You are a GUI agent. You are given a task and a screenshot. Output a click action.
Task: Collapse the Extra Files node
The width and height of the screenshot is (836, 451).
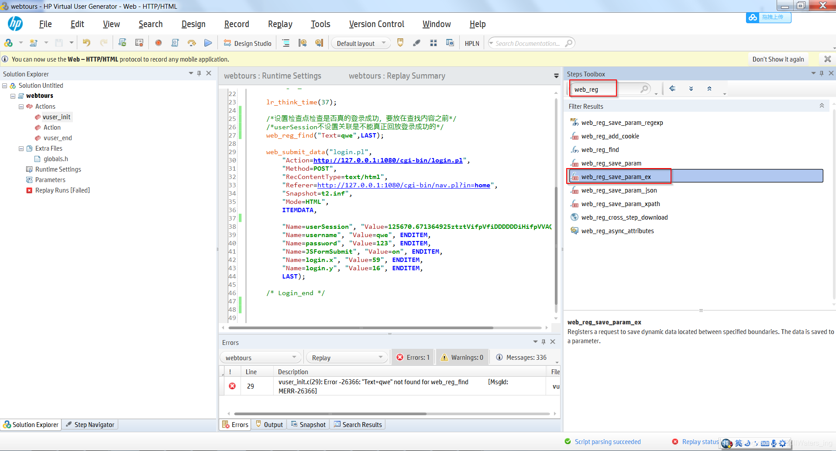tap(21, 148)
